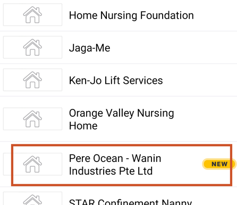Viewport: 237px width, 205px height.
Task: Select the Ken-Jo Lift Services name
Action: click(x=116, y=81)
